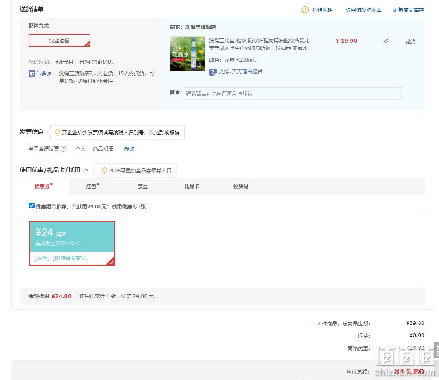Click the 个人 invoice title text
Image resolution: width=439 pixels, height=380 pixels.
(x=80, y=149)
